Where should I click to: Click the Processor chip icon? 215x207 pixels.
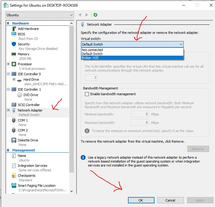tap(14, 64)
